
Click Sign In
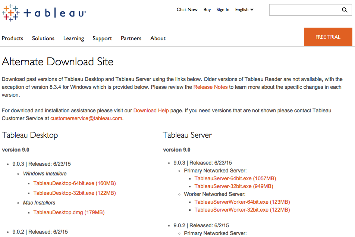[223, 10]
